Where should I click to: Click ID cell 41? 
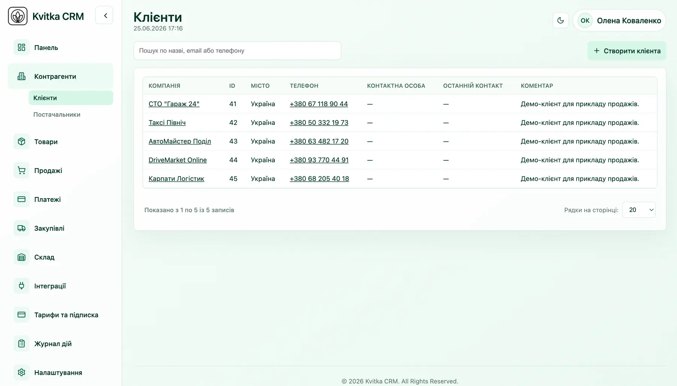233,104
